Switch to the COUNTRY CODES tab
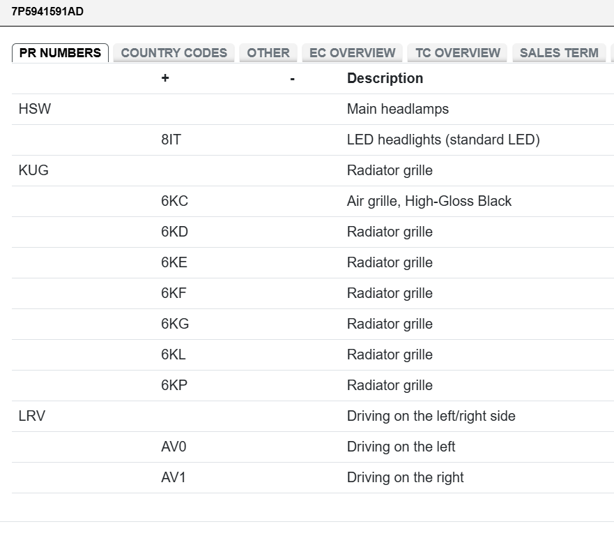Screen dimensions: 614x545 tap(174, 53)
